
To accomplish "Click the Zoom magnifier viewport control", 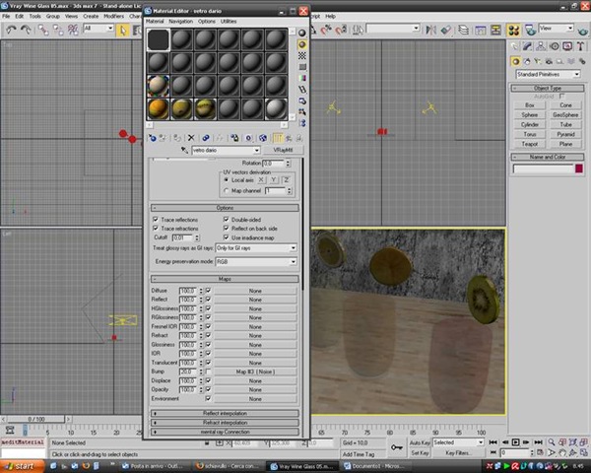I will coord(552,442).
